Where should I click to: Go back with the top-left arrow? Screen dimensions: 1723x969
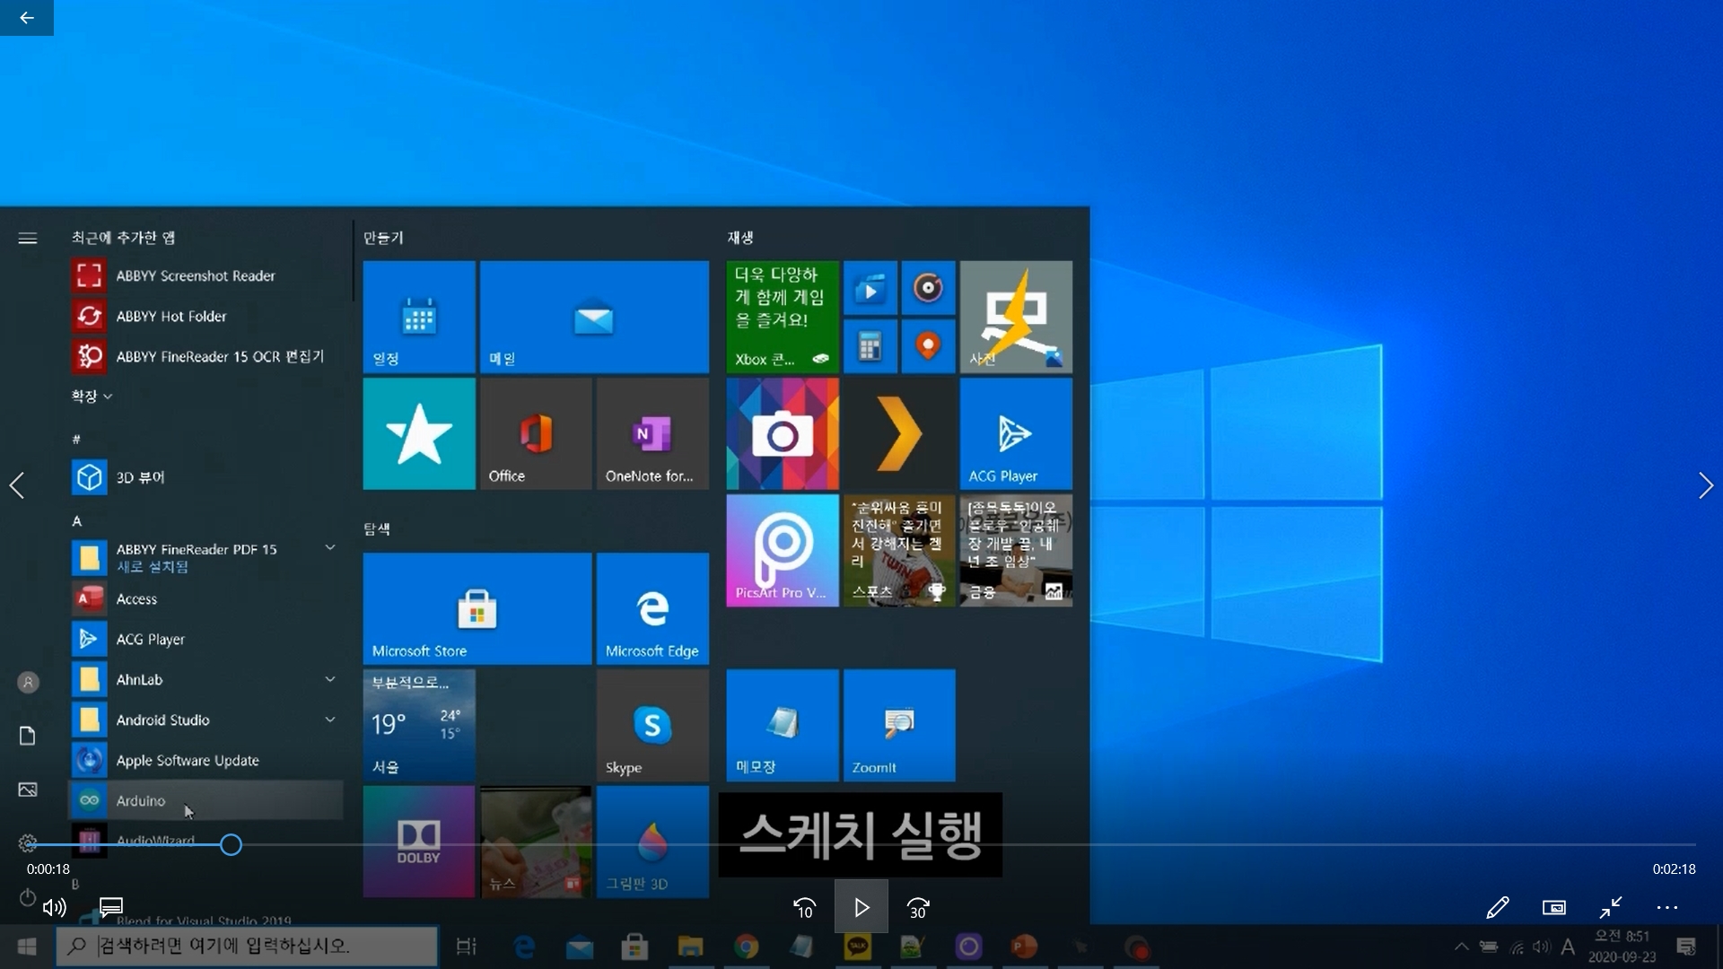click(x=27, y=18)
